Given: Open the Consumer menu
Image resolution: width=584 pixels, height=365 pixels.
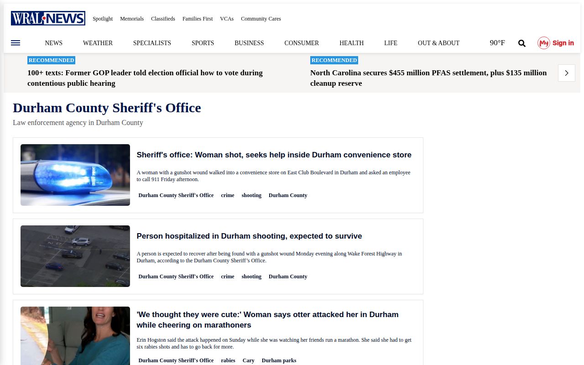Looking at the screenshot, I should pyautogui.click(x=302, y=43).
